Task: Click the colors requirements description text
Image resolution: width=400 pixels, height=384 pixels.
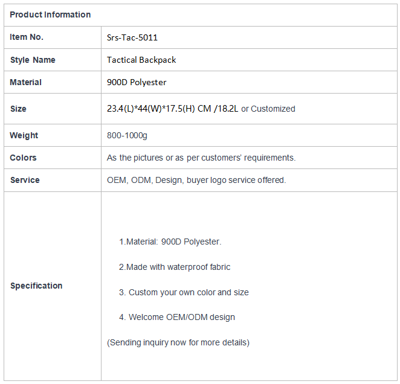Action: coord(201,158)
